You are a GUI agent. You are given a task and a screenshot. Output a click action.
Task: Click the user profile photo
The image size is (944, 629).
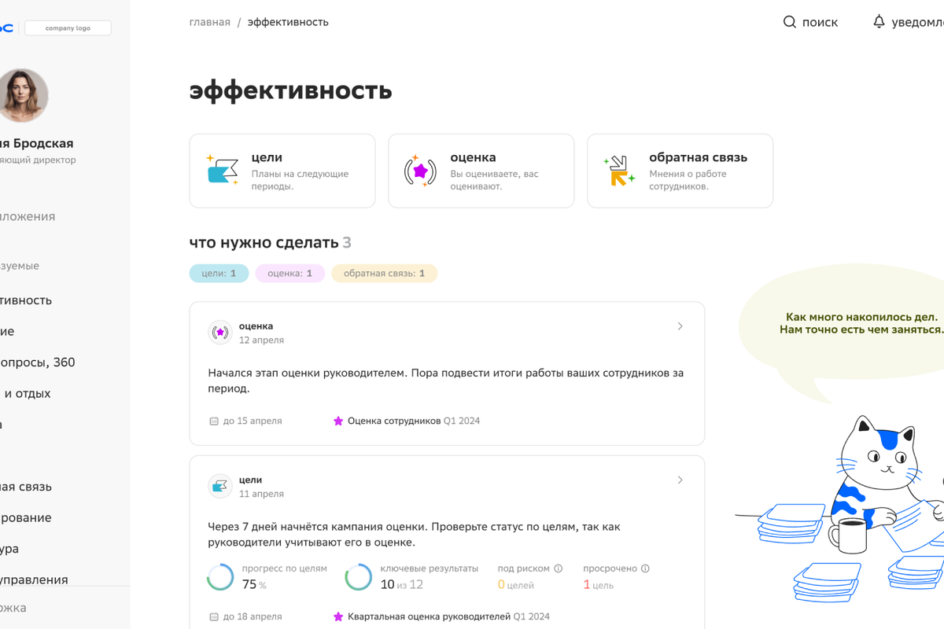[x=22, y=95]
